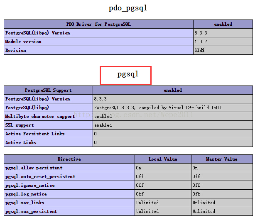Viewport: 260px width, 220px height.
Task: Select the enabled value for SSL support
Action: 103,125
